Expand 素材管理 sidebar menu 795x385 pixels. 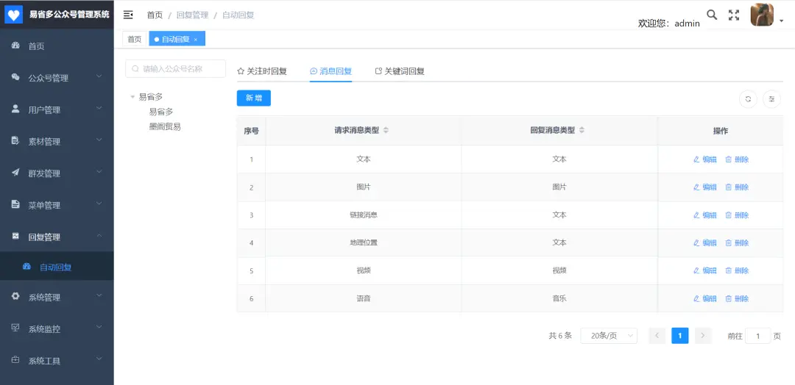pyautogui.click(x=99, y=140)
